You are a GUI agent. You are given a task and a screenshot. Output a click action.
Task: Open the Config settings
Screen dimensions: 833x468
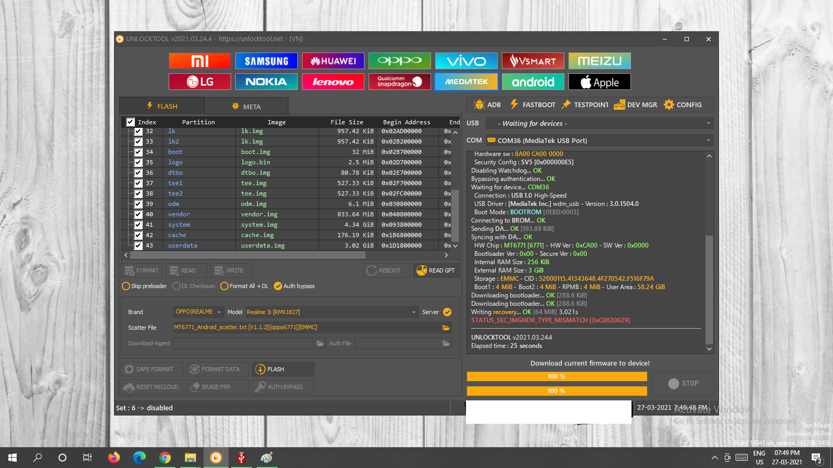[x=683, y=105]
